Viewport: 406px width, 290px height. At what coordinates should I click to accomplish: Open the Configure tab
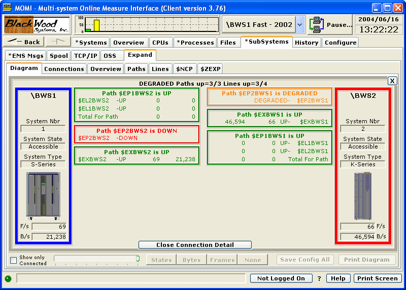click(341, 43)
